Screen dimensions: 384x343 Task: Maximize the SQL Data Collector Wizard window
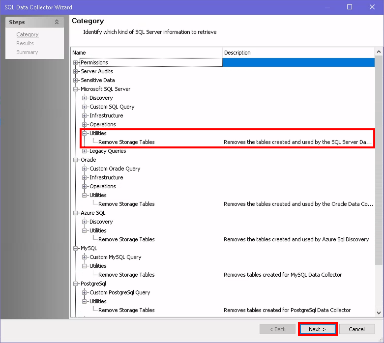350,7
